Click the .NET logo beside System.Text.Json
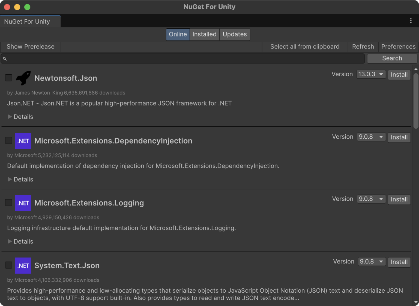 [x=23, y=265]
